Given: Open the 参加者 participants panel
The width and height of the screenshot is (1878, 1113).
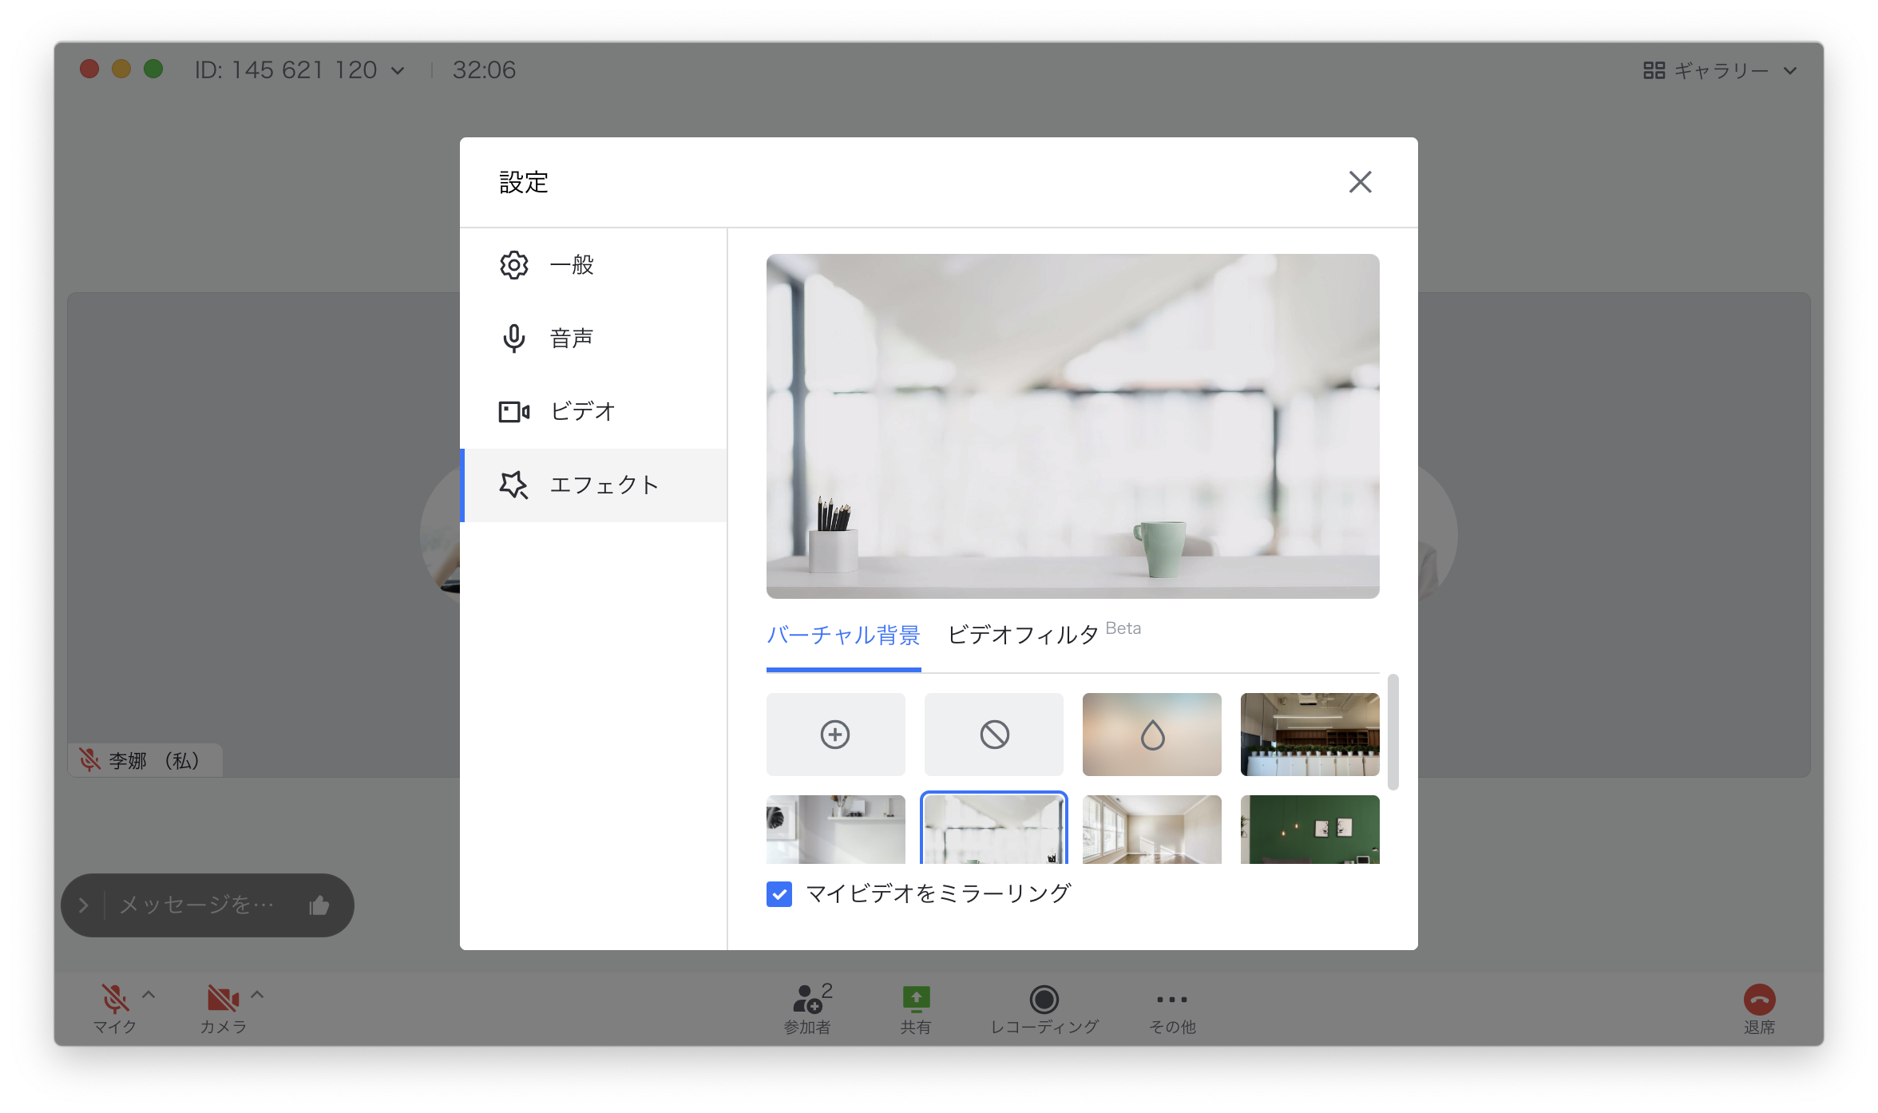Looking at the screenshot, I should coord(808,1008).
